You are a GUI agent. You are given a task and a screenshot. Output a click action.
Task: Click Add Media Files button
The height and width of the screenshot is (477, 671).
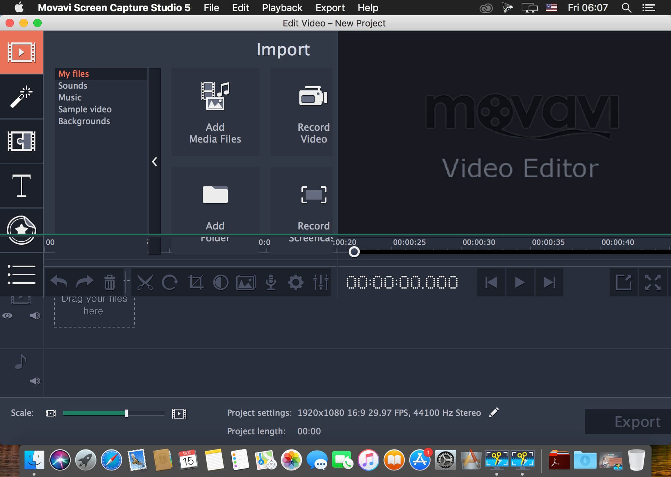click(x=215, y=112)
